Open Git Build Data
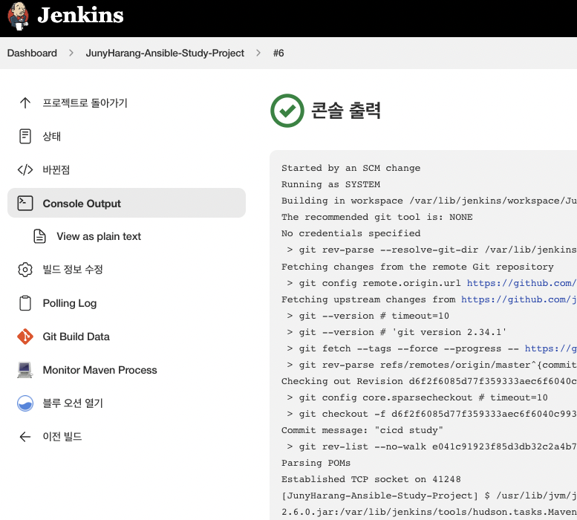Screen dimensions: 577x520 click(76, 337)
